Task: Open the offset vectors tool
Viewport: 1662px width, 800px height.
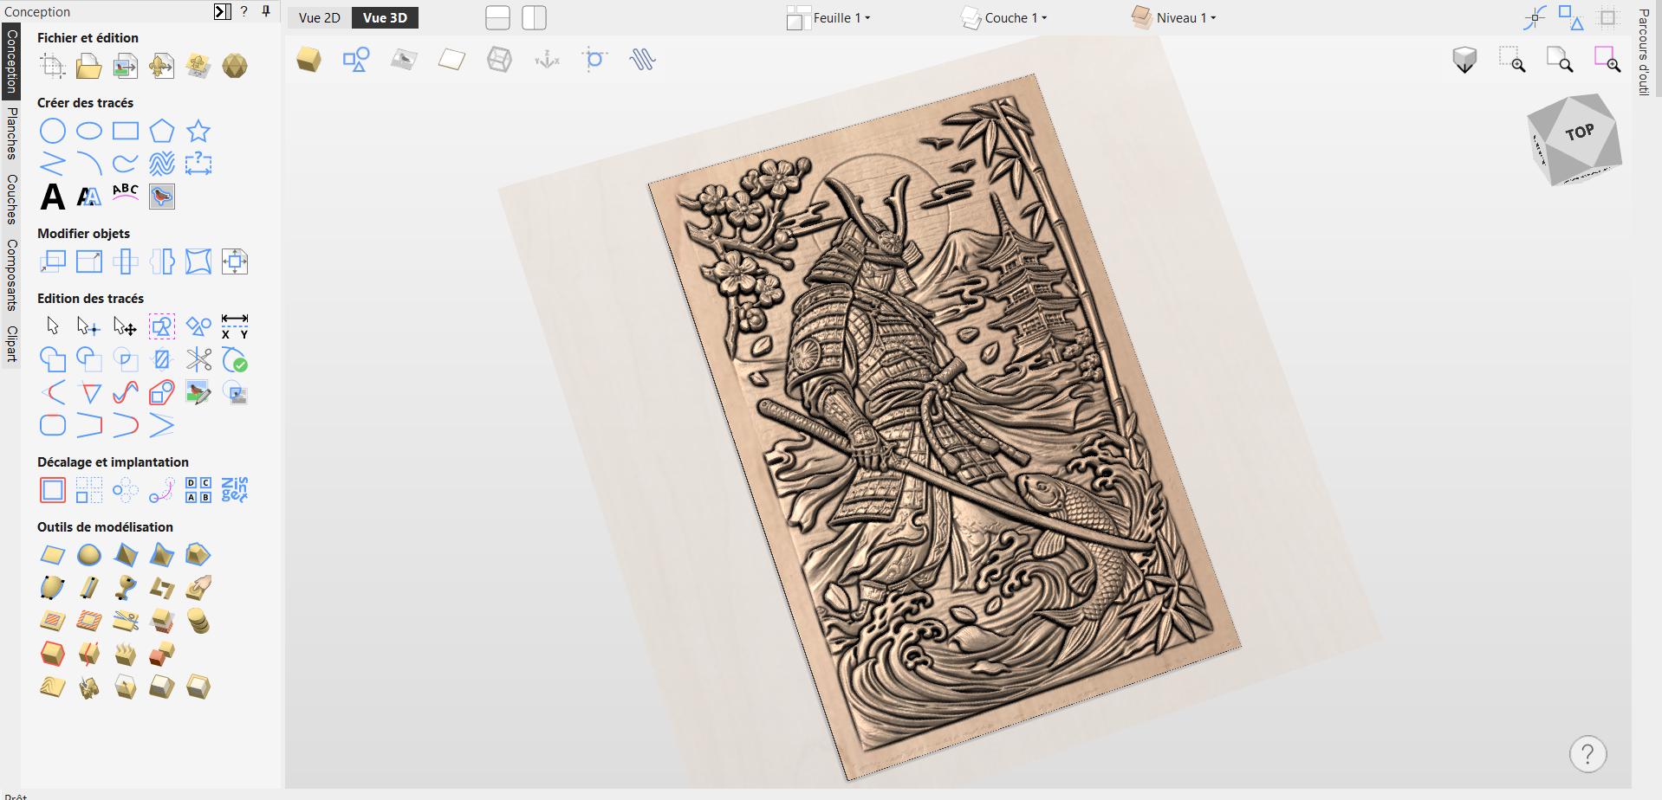Action: click(x=53, y=490)
